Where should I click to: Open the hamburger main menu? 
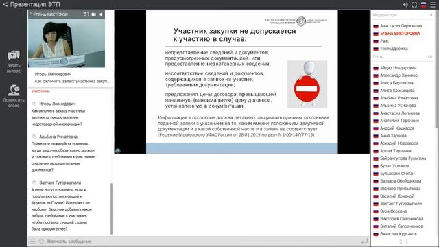click(x=433, y=5)
